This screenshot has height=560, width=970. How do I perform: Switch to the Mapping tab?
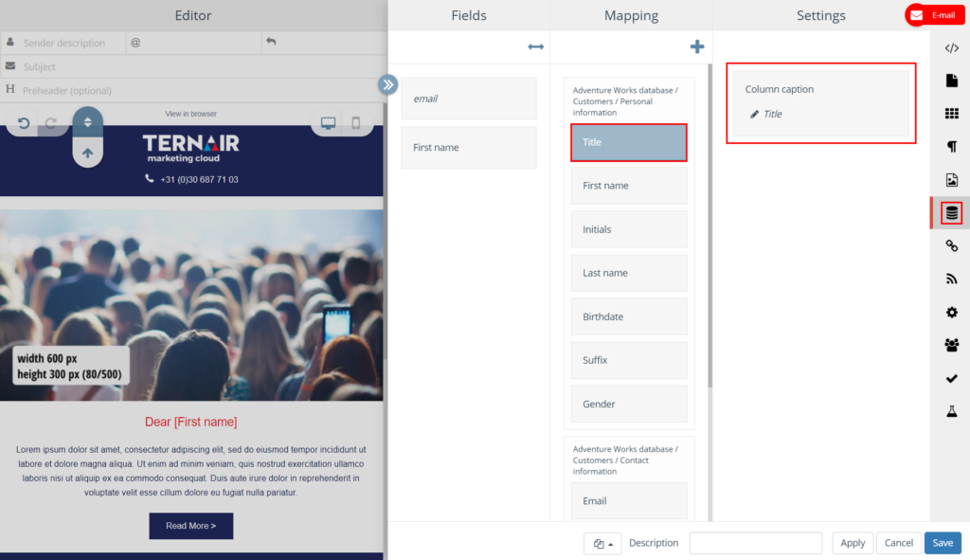[x=631, y=15]
